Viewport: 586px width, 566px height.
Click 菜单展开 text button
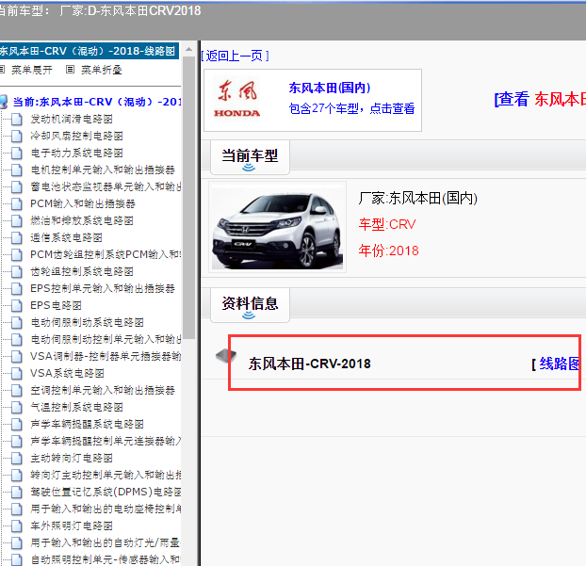32,70
